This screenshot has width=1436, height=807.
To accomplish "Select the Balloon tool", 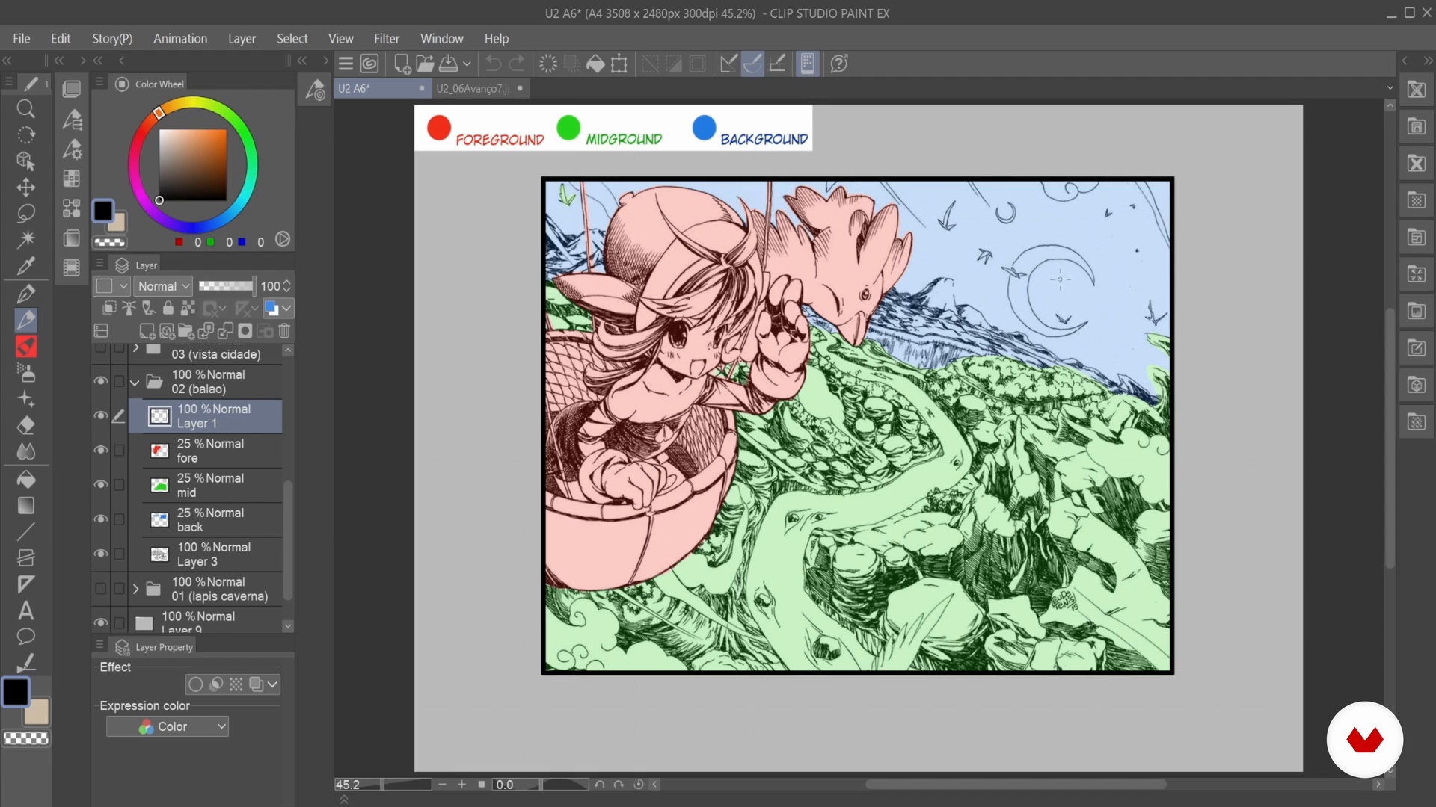I will 25,637.
